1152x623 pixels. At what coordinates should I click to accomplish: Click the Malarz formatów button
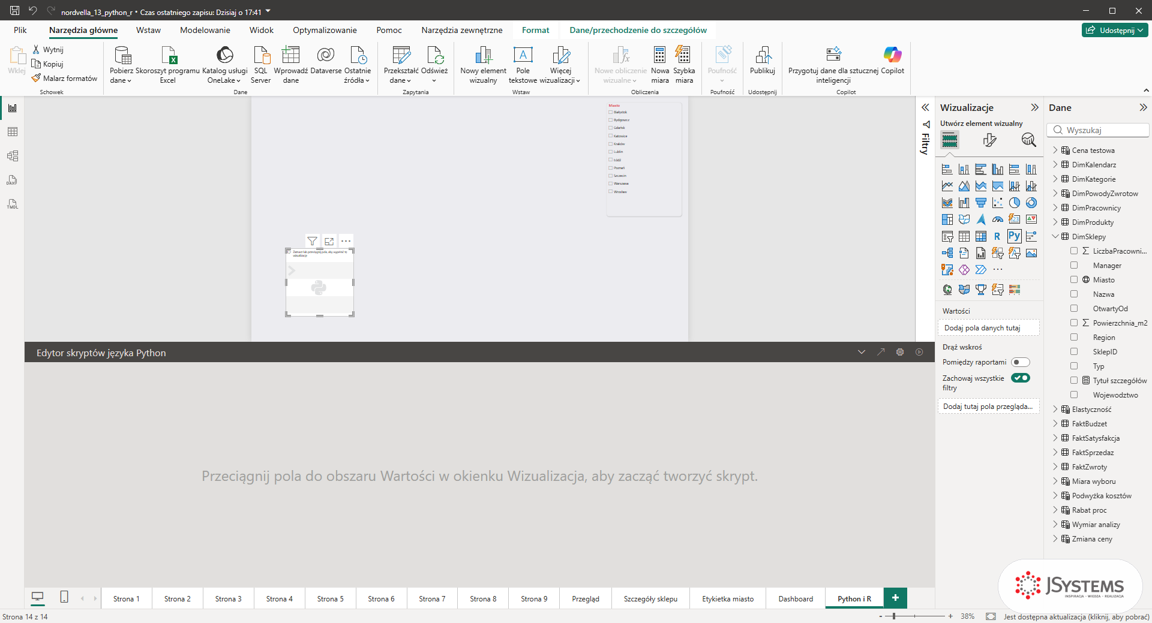[x=65, y=78]
